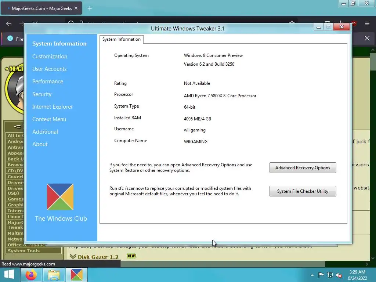Open Internet Explorer tweaks section

(x=53, y=107)
